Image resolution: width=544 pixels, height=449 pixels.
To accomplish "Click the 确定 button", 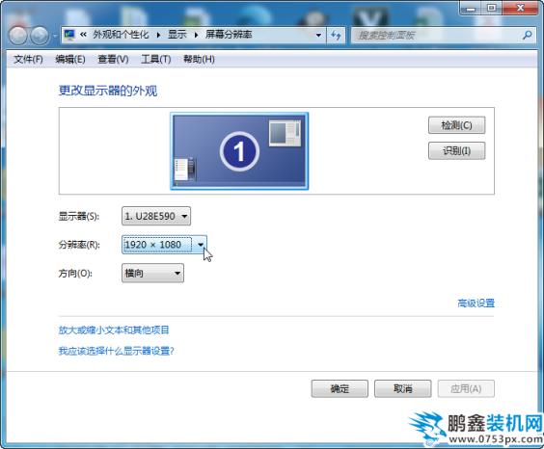I will (x=340, y=388).
